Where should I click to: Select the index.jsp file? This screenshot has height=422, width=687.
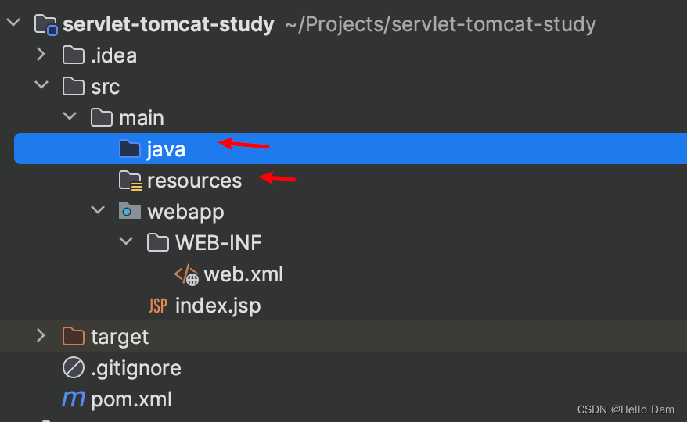coord(218,306)
